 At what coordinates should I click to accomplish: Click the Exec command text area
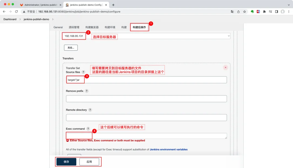(x=146, y=136)
